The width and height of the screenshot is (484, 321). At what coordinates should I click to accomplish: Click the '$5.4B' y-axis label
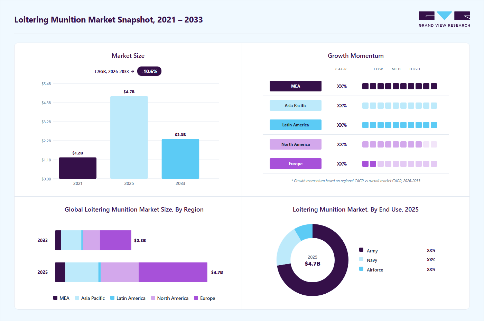point(46,84)
